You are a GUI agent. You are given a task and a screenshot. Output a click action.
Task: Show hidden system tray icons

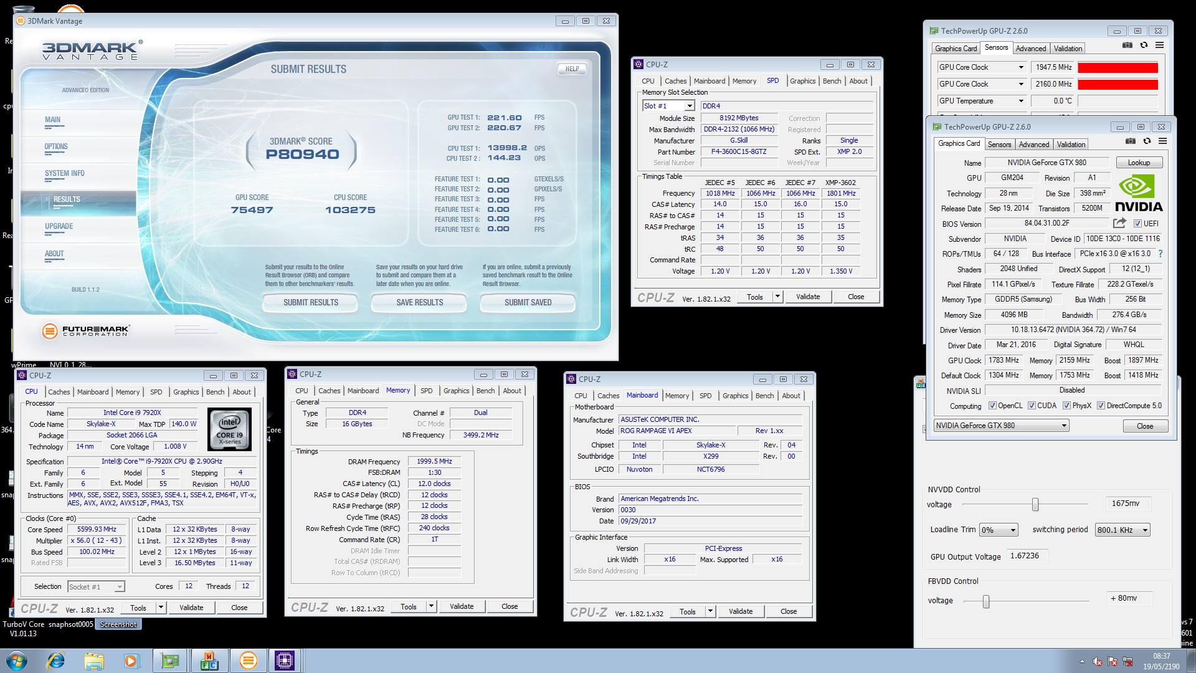click(1082, 661)
